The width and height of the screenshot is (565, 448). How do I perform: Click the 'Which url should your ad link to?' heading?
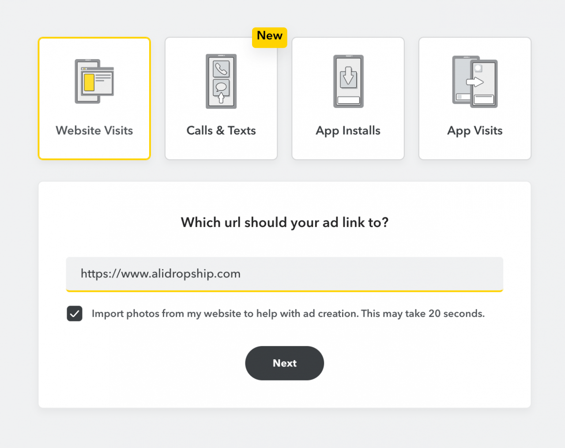pyautogui.click(x=285, y=222)
